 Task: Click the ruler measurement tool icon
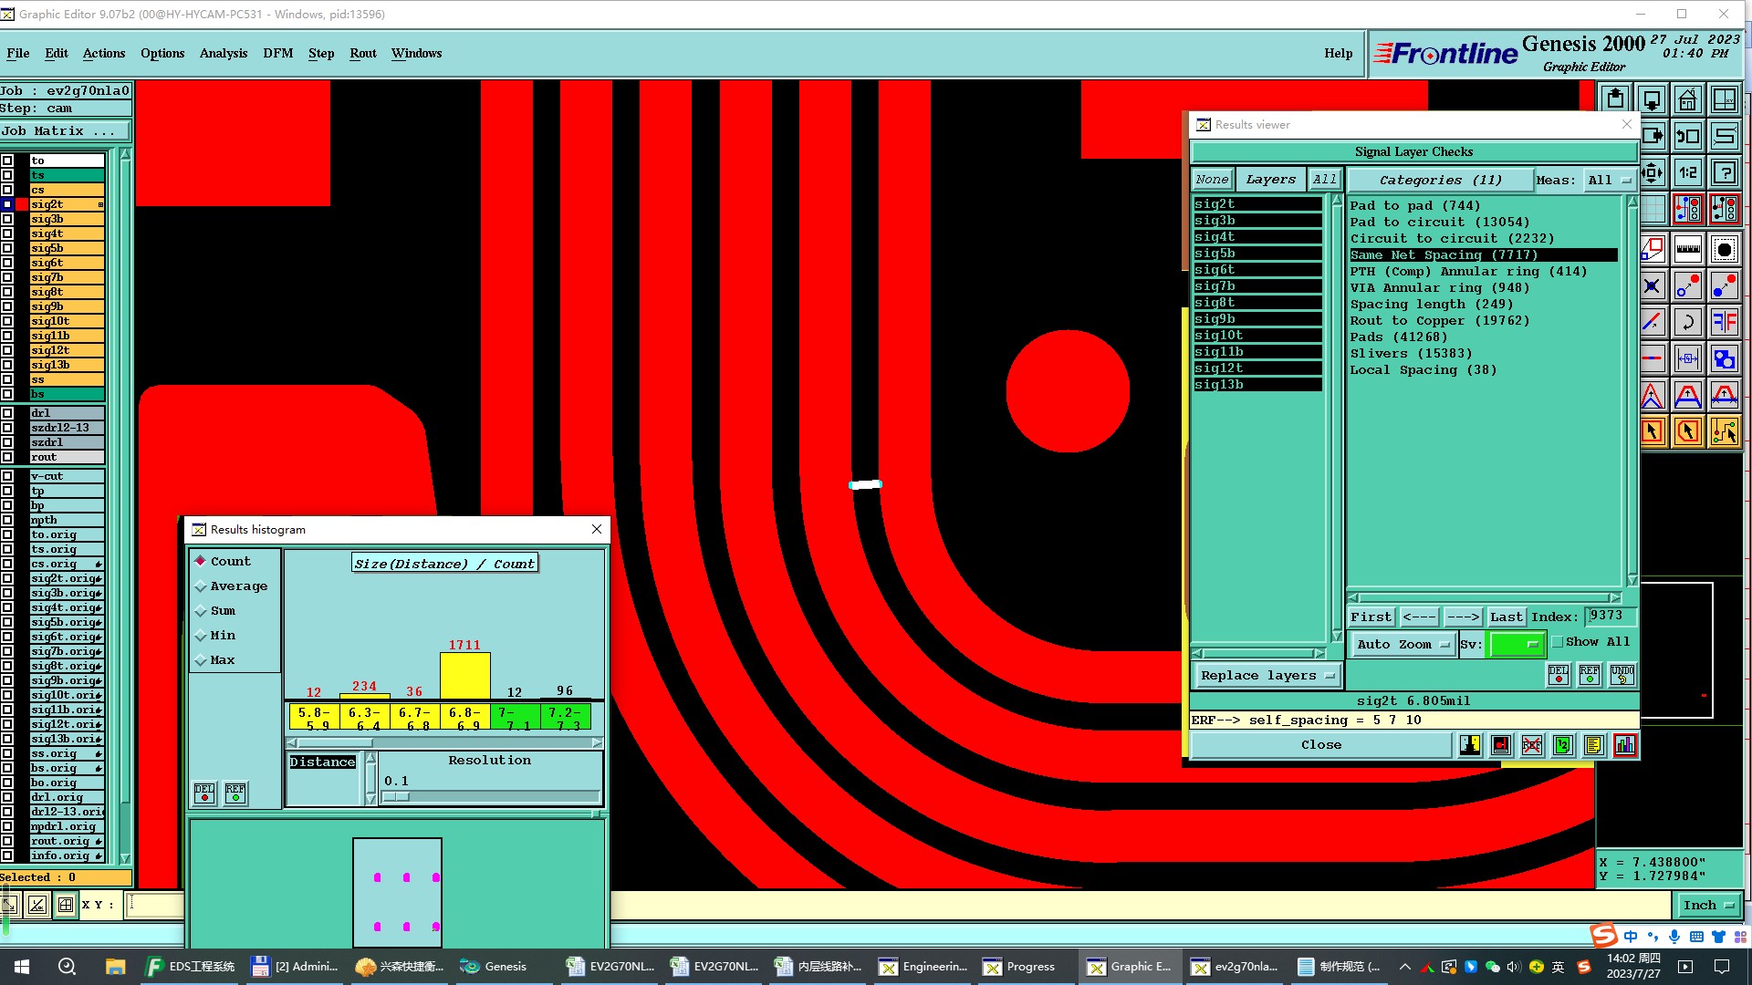pyautogui.click(x=1687, y=248)
